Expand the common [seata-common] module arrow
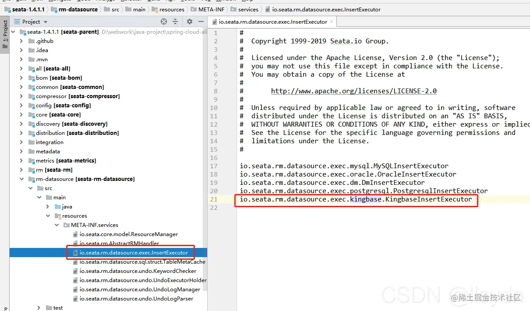530x311 pixels. [x=21, y=87]
